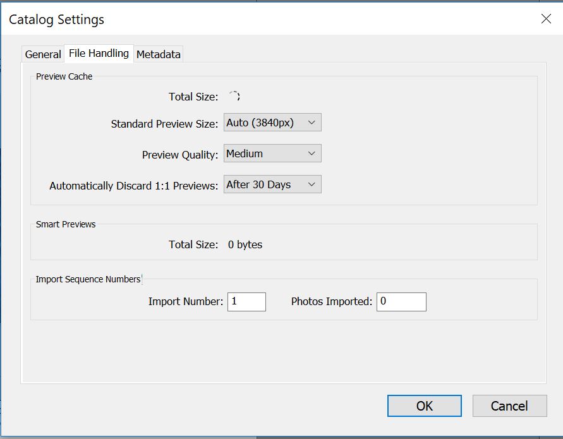
Task: Click the Smart Previews "0 bytes" value
Action: tap(245, 244)
